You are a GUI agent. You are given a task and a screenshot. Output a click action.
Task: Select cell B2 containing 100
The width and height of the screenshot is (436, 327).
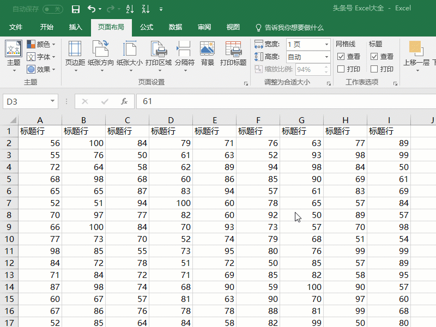84,143
